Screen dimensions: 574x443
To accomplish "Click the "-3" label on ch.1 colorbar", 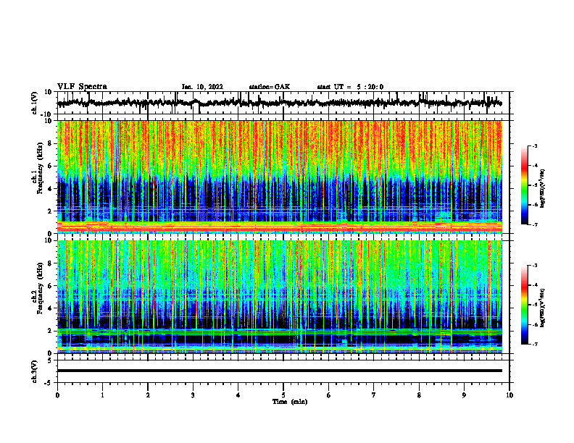I will [x=534, y=146].
